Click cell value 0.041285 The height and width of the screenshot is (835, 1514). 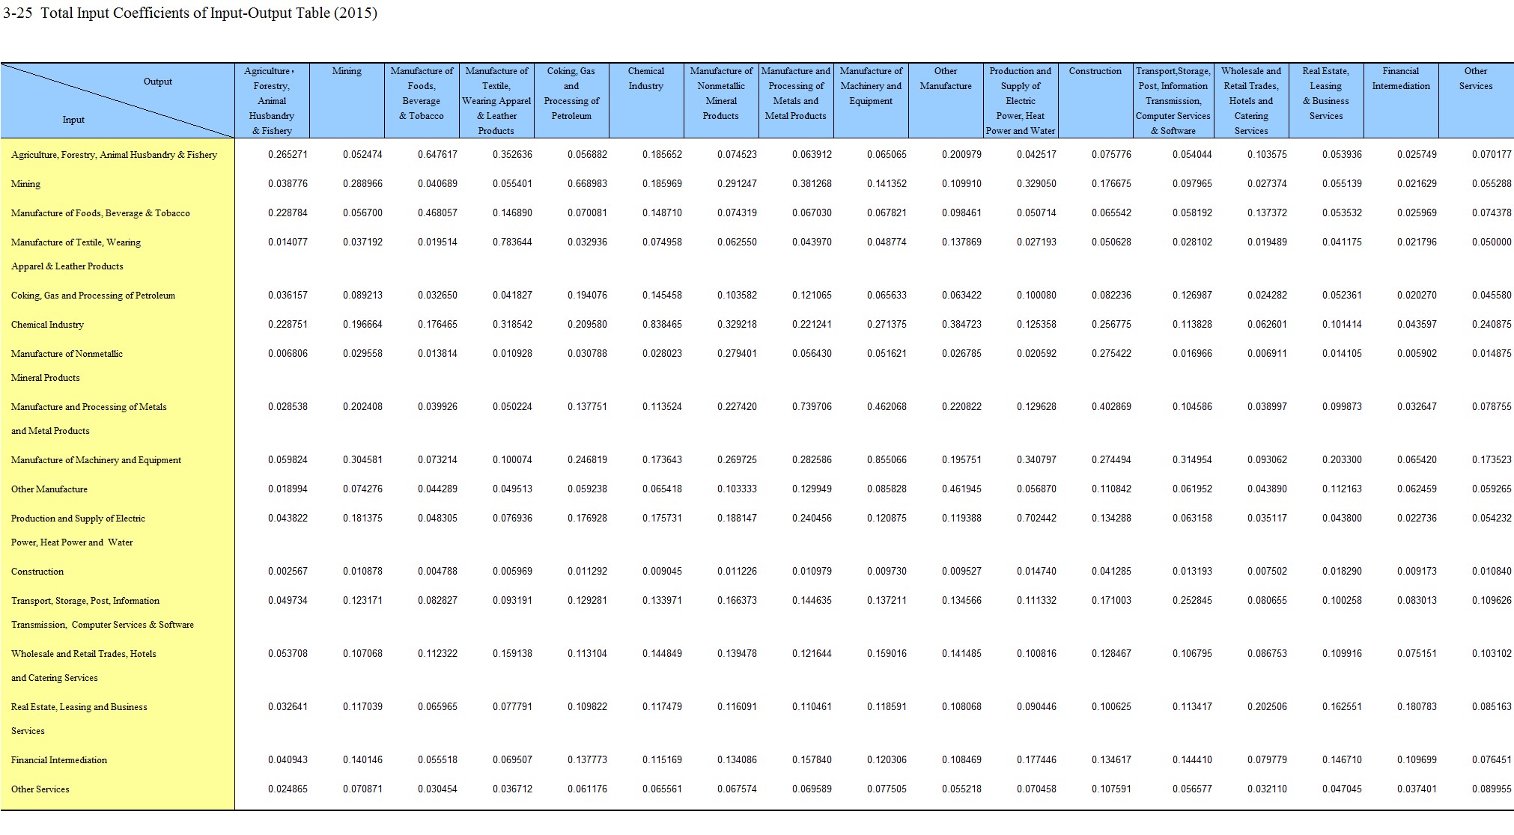coord(1111,572)
